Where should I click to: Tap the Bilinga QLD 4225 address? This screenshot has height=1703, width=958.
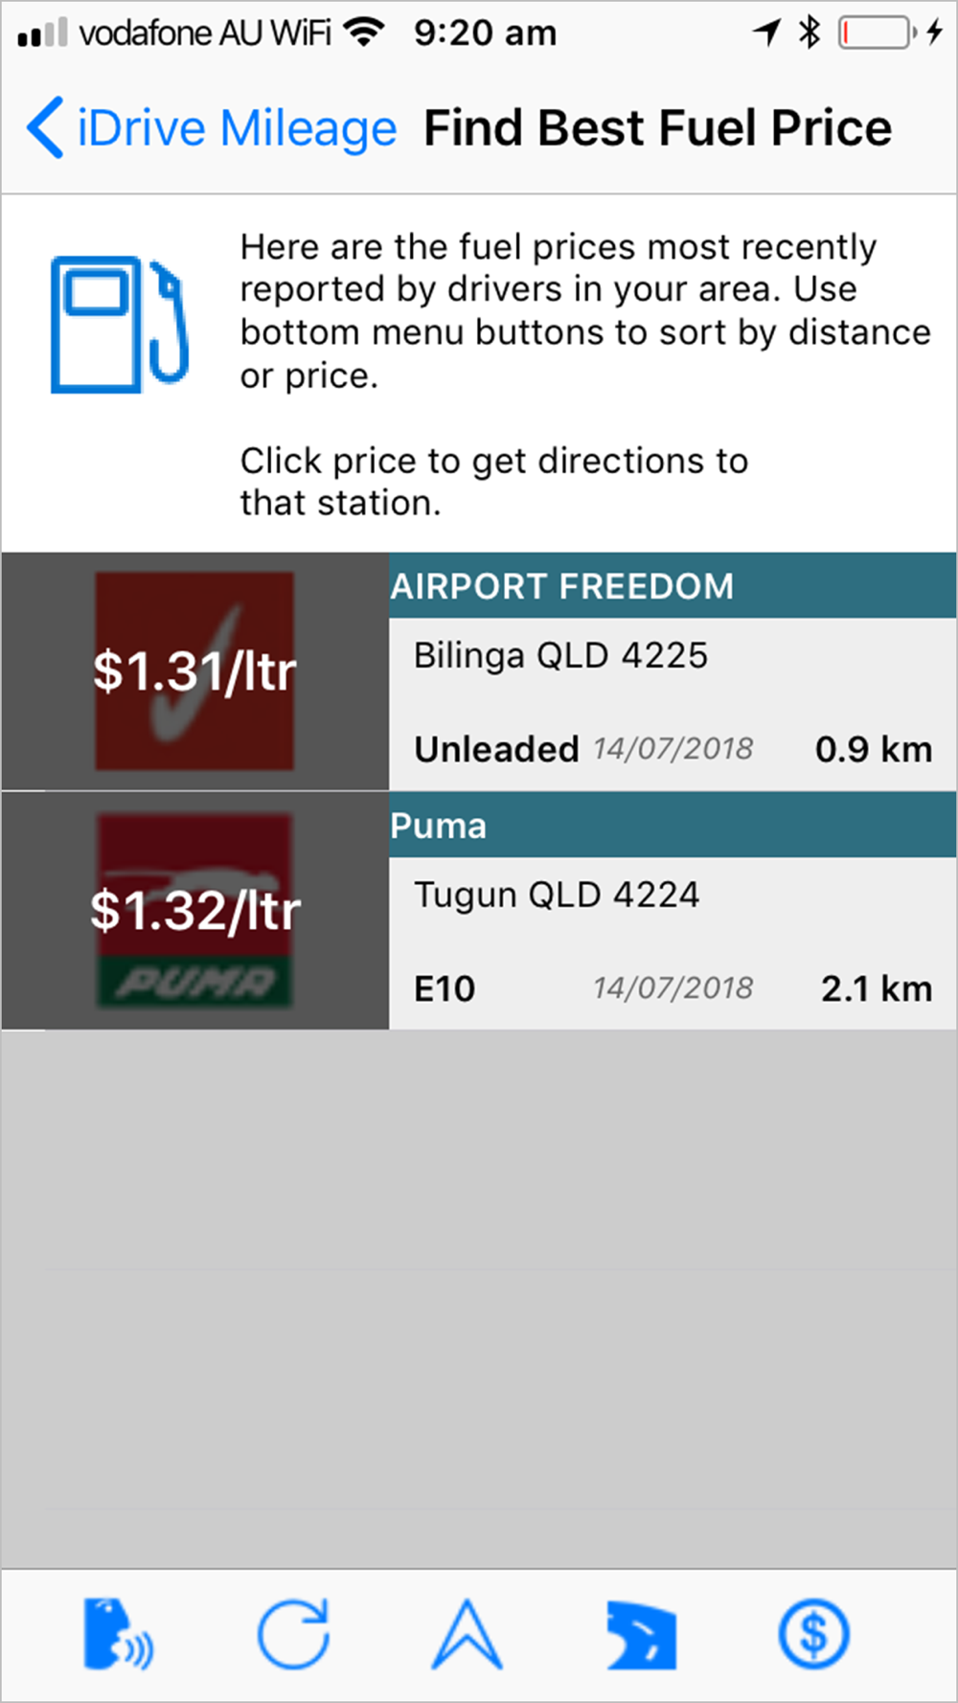560,656
